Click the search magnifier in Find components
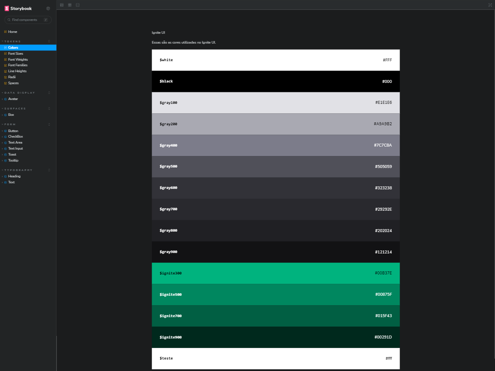495x371 pixels. pos(9,20)
